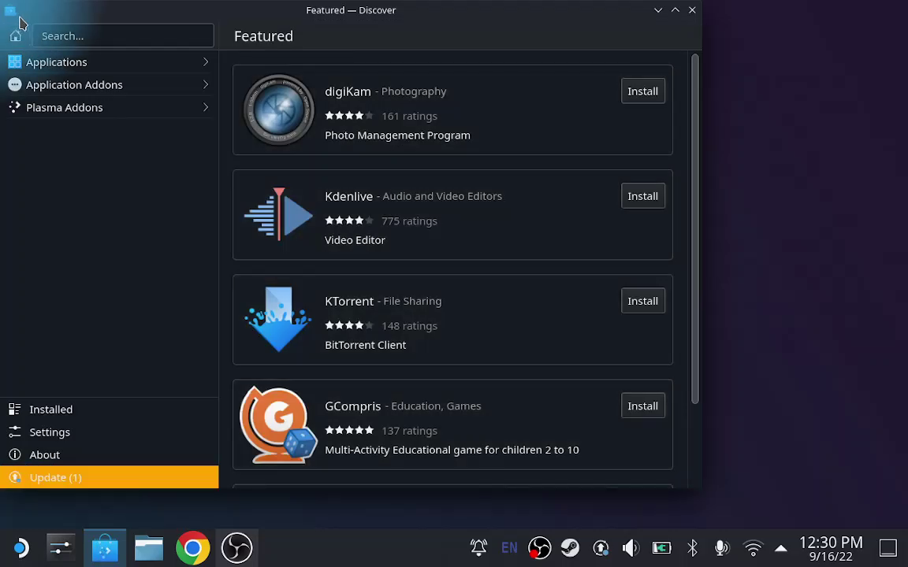Expand the Plasma Addons chevron

(206, 107)
